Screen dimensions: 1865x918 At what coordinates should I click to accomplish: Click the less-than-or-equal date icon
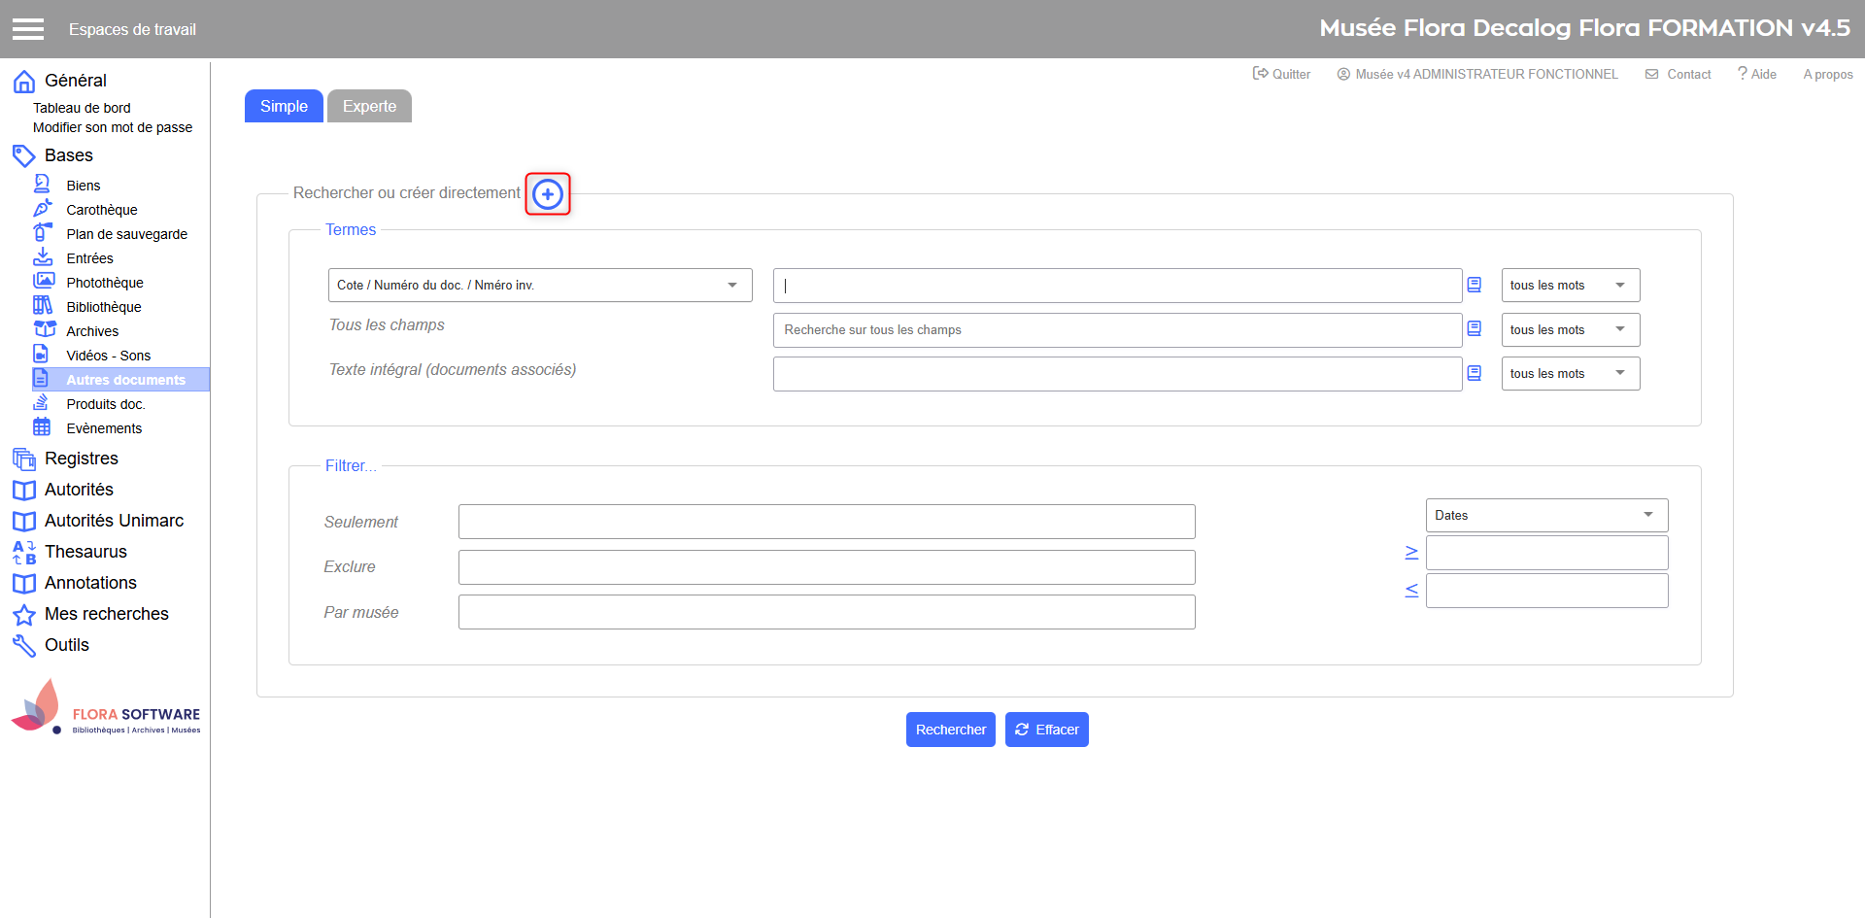(1411, 591)
